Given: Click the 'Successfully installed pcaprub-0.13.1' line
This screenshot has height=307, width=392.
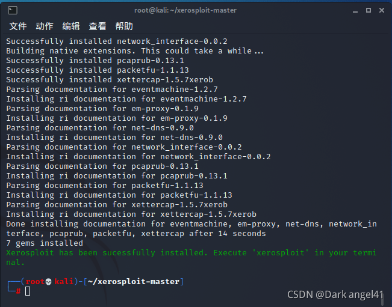Looking at the screenshot, I should coord(95,61).
